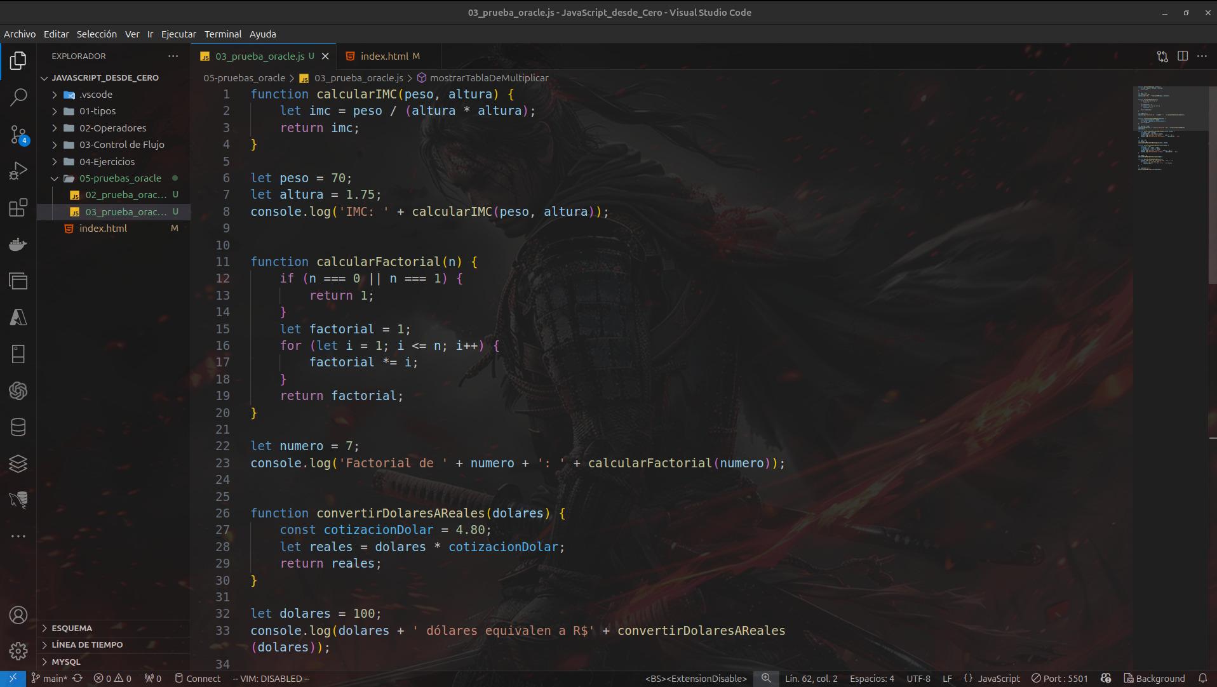Toggle the VIM: DISABLED status item
The height and width of the screenshot is (687, 1217).
(x=271, y=678)
